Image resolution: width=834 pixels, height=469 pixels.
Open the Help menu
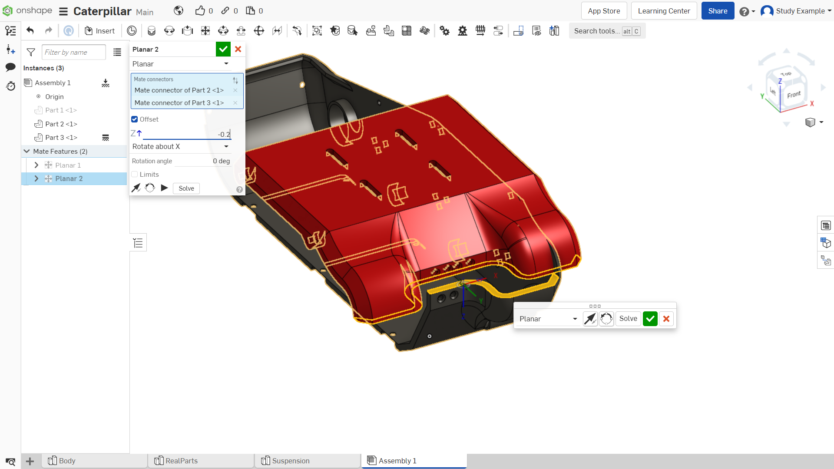(747, 11)
